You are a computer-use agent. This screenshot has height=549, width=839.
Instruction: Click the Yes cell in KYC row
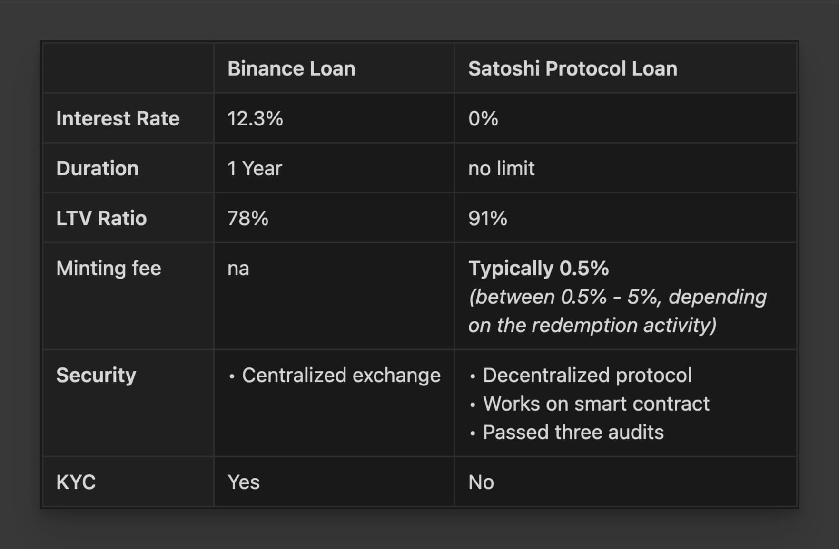pyautogui.click(x=244, y=482)
